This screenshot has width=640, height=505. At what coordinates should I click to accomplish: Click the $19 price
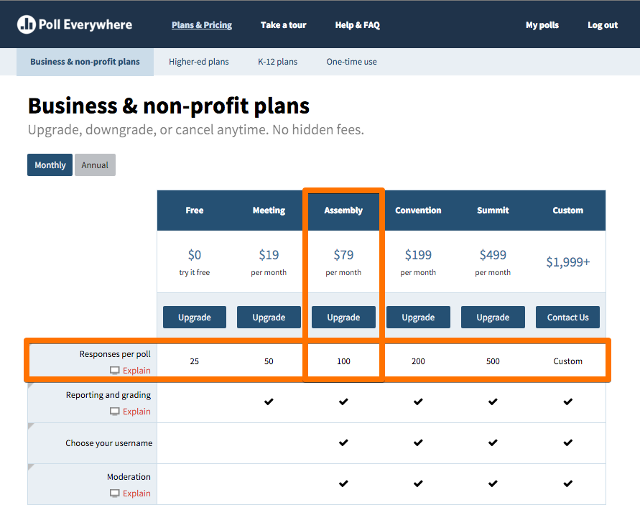(x=269, y=255)
